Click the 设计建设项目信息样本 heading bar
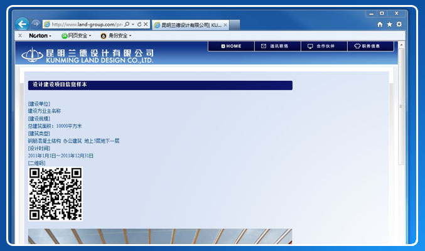 [160, 85]
